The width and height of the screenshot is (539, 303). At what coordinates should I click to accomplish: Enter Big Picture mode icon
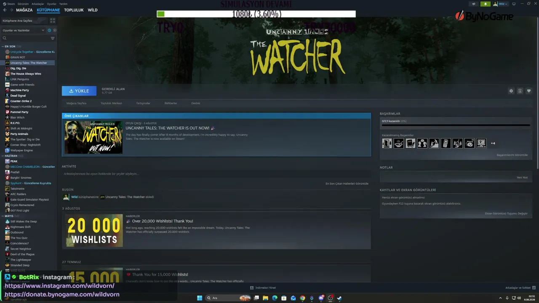(x=514, y=4)
